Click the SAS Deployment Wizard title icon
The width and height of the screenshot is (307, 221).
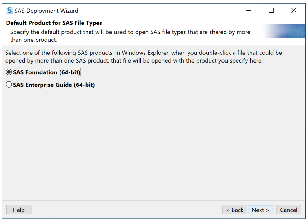click(x=9, y=10)
